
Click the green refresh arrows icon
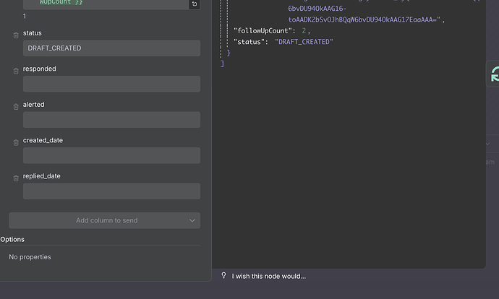point(495,74)
